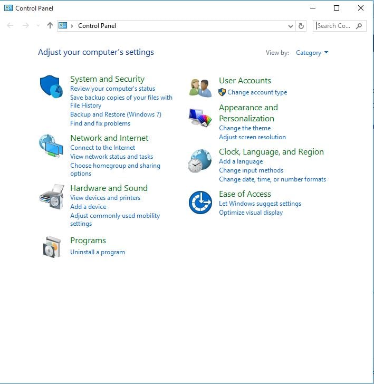Refresh the Control Panel view
374x384 pixels.
[x=301, y=26]
